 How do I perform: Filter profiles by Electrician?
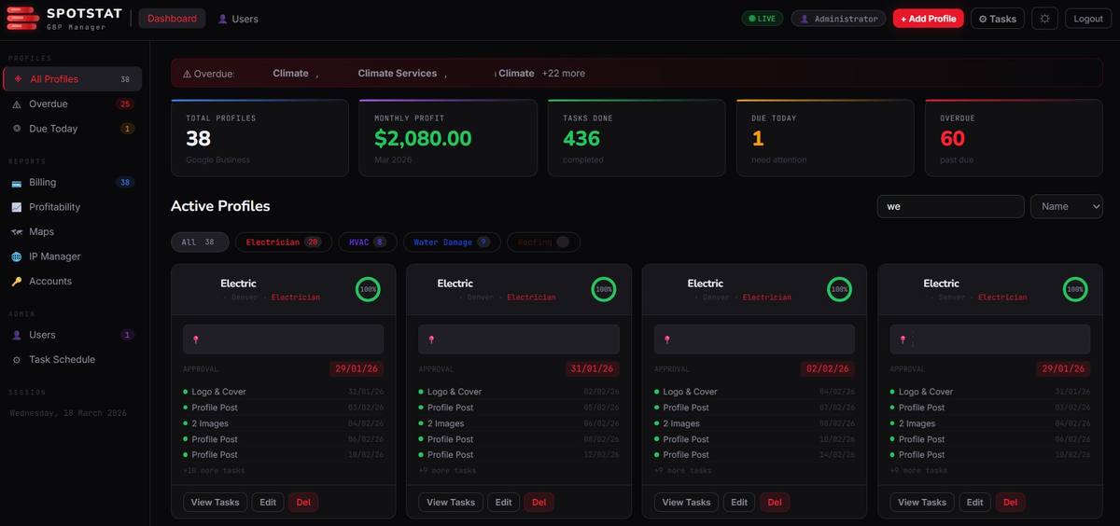coord(284,242)
